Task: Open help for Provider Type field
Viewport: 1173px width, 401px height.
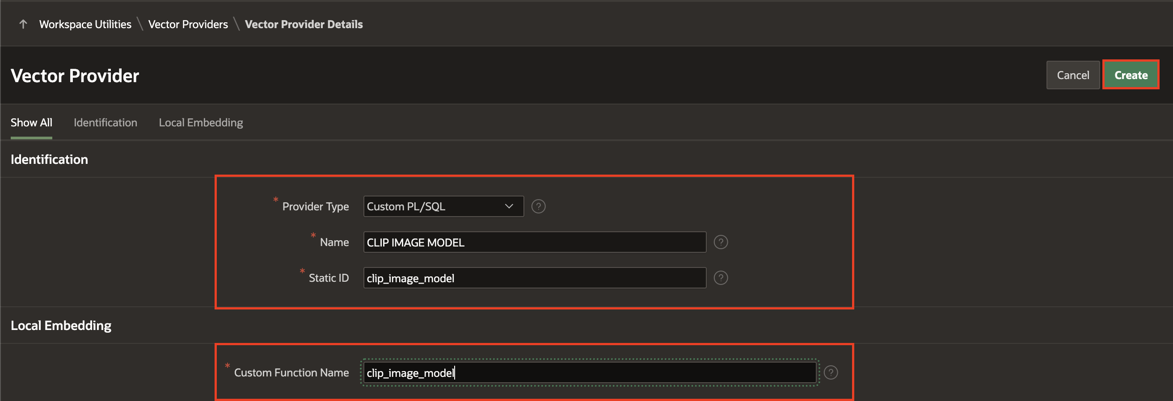Action: pos(538,206)
